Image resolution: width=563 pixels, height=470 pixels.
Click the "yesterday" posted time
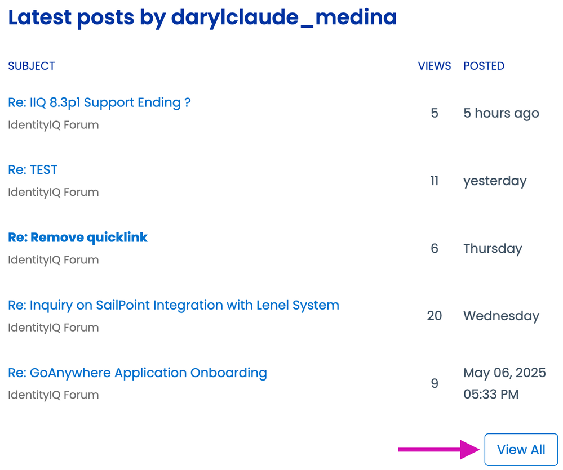[x=495, y=181]
